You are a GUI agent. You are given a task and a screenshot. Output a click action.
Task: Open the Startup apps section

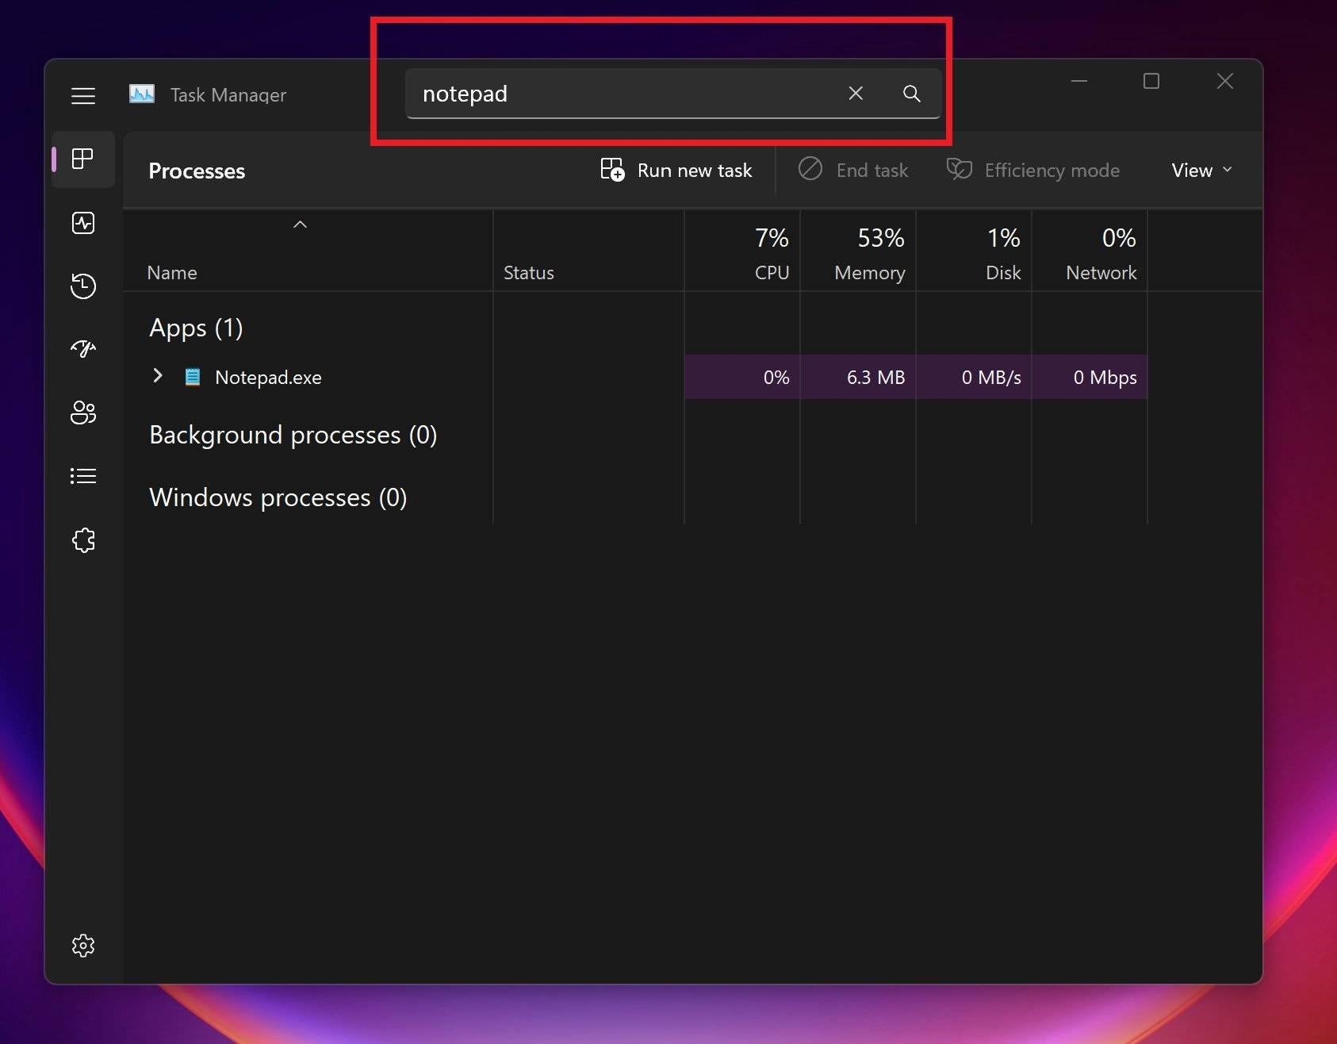point(82,349)
